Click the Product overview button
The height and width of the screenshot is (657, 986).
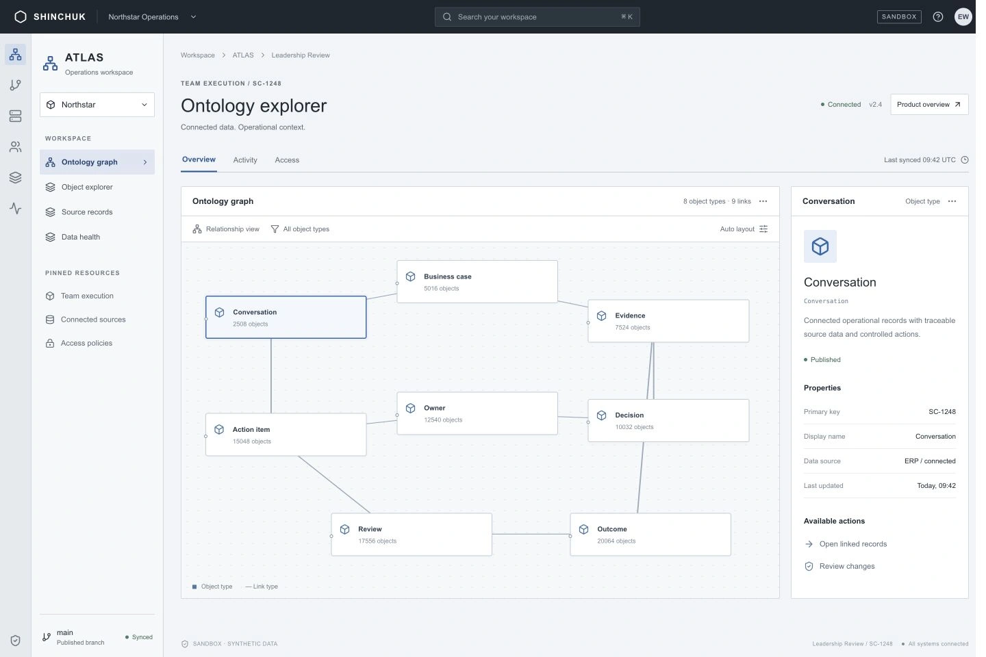[929, 105]
